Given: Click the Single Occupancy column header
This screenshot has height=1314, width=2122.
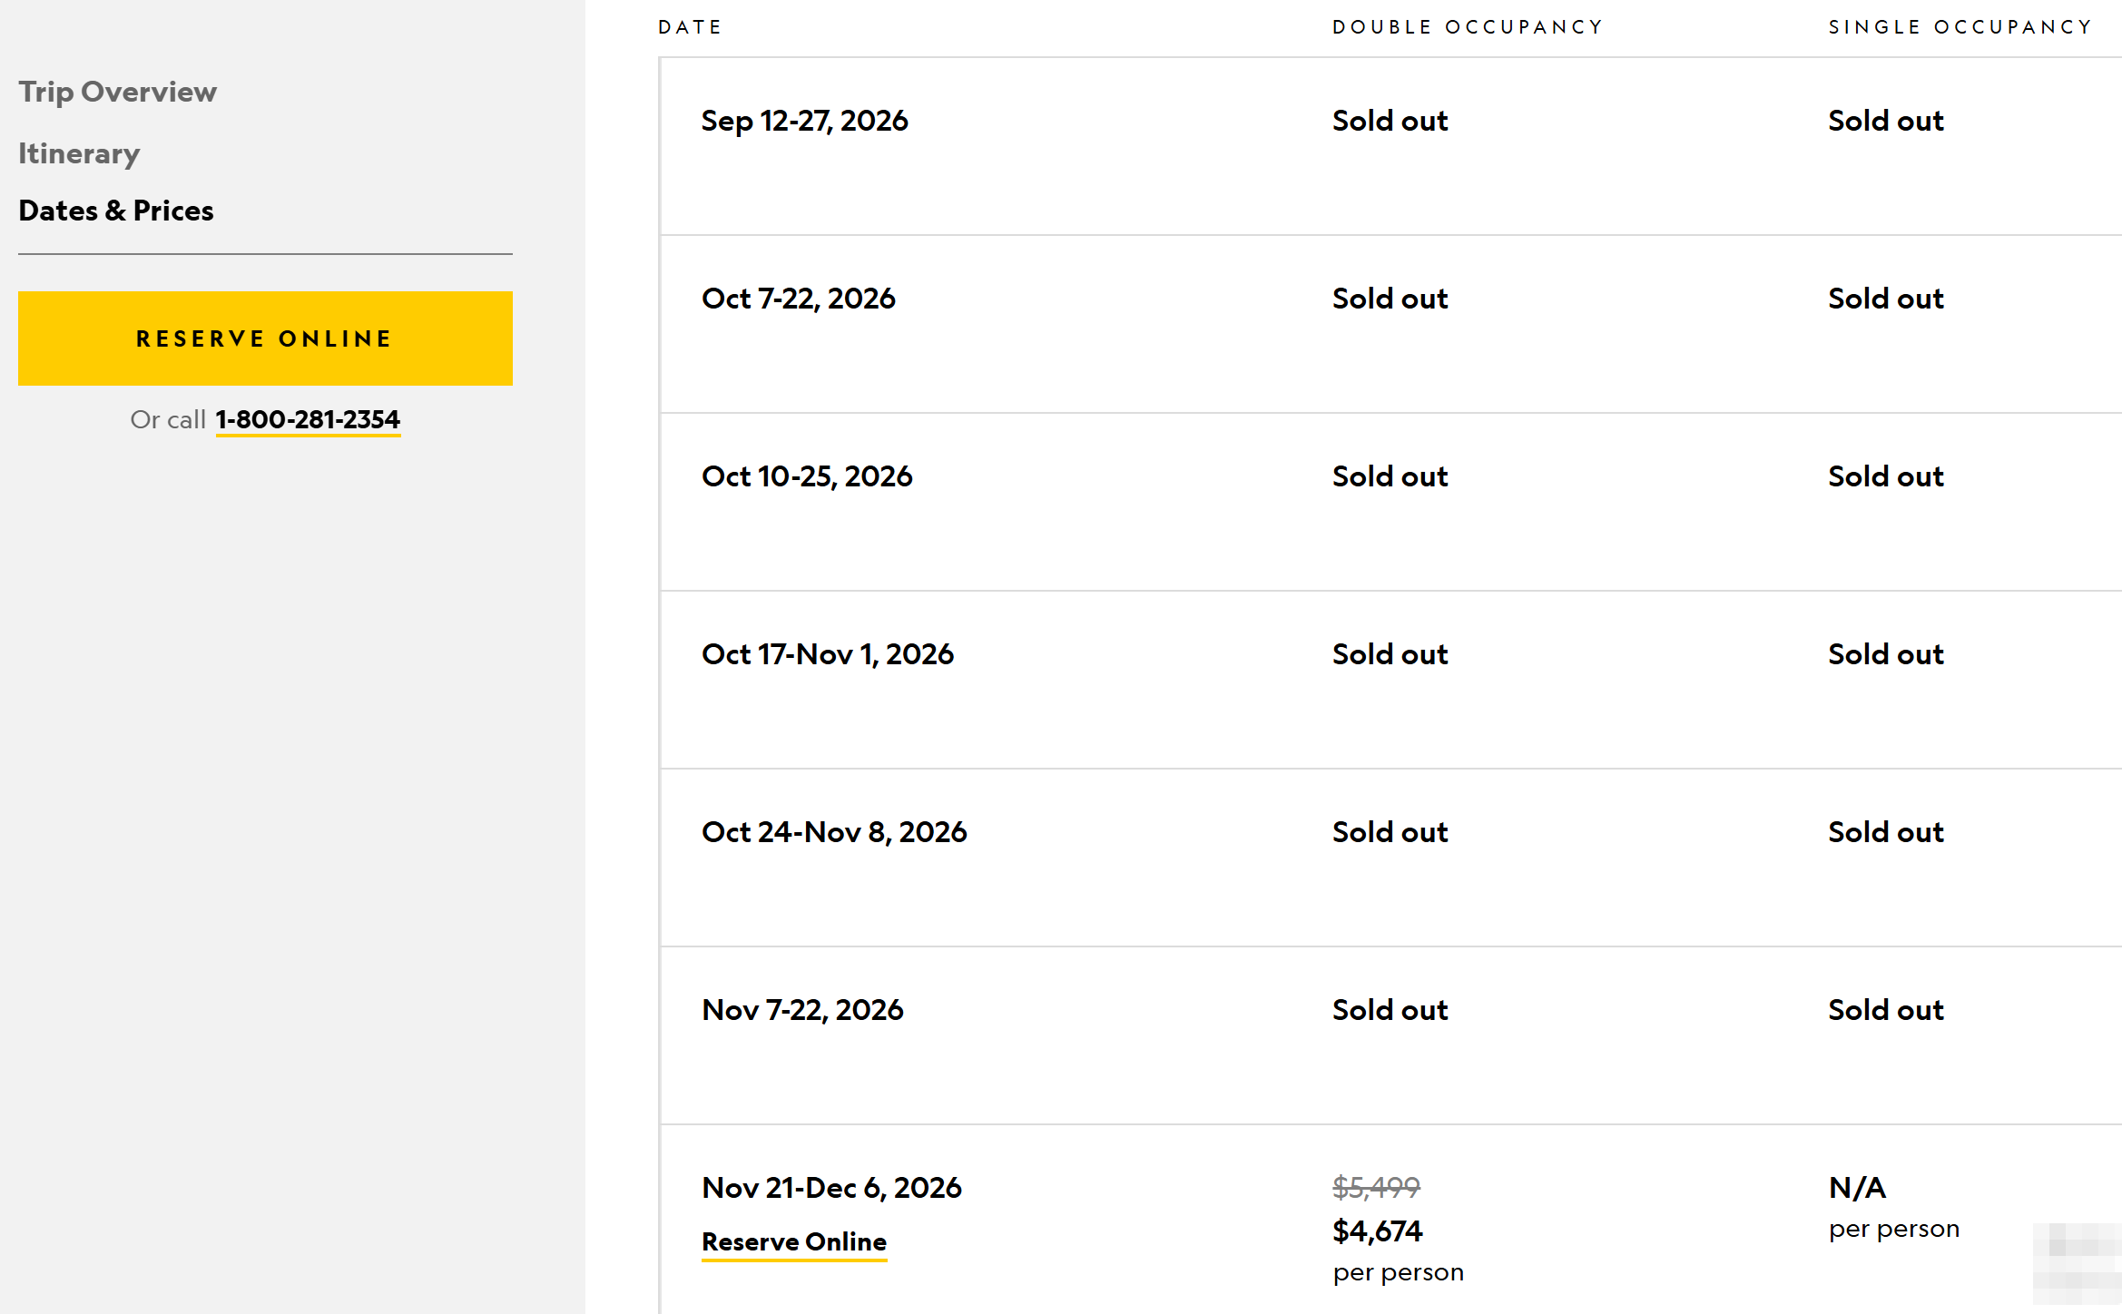Looking at the screenshot, I should (1960, 27).
